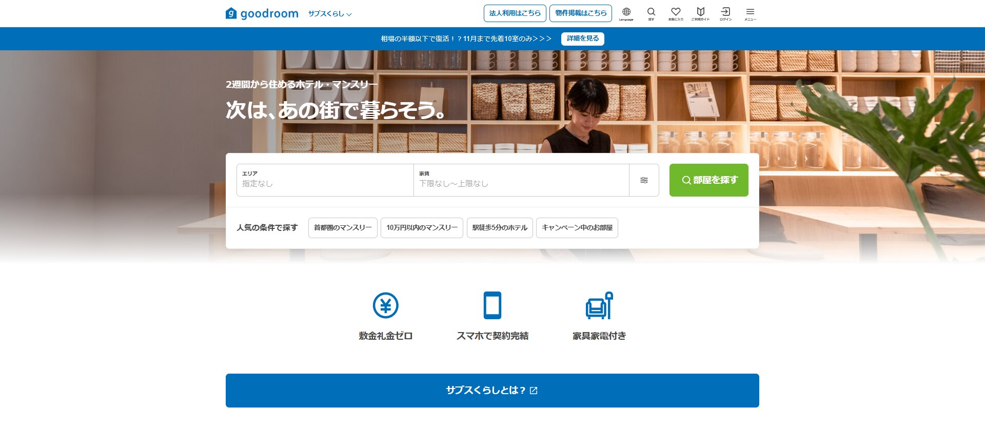Open the usage guide book icon

pyautogui.click(x=700, y=13)
